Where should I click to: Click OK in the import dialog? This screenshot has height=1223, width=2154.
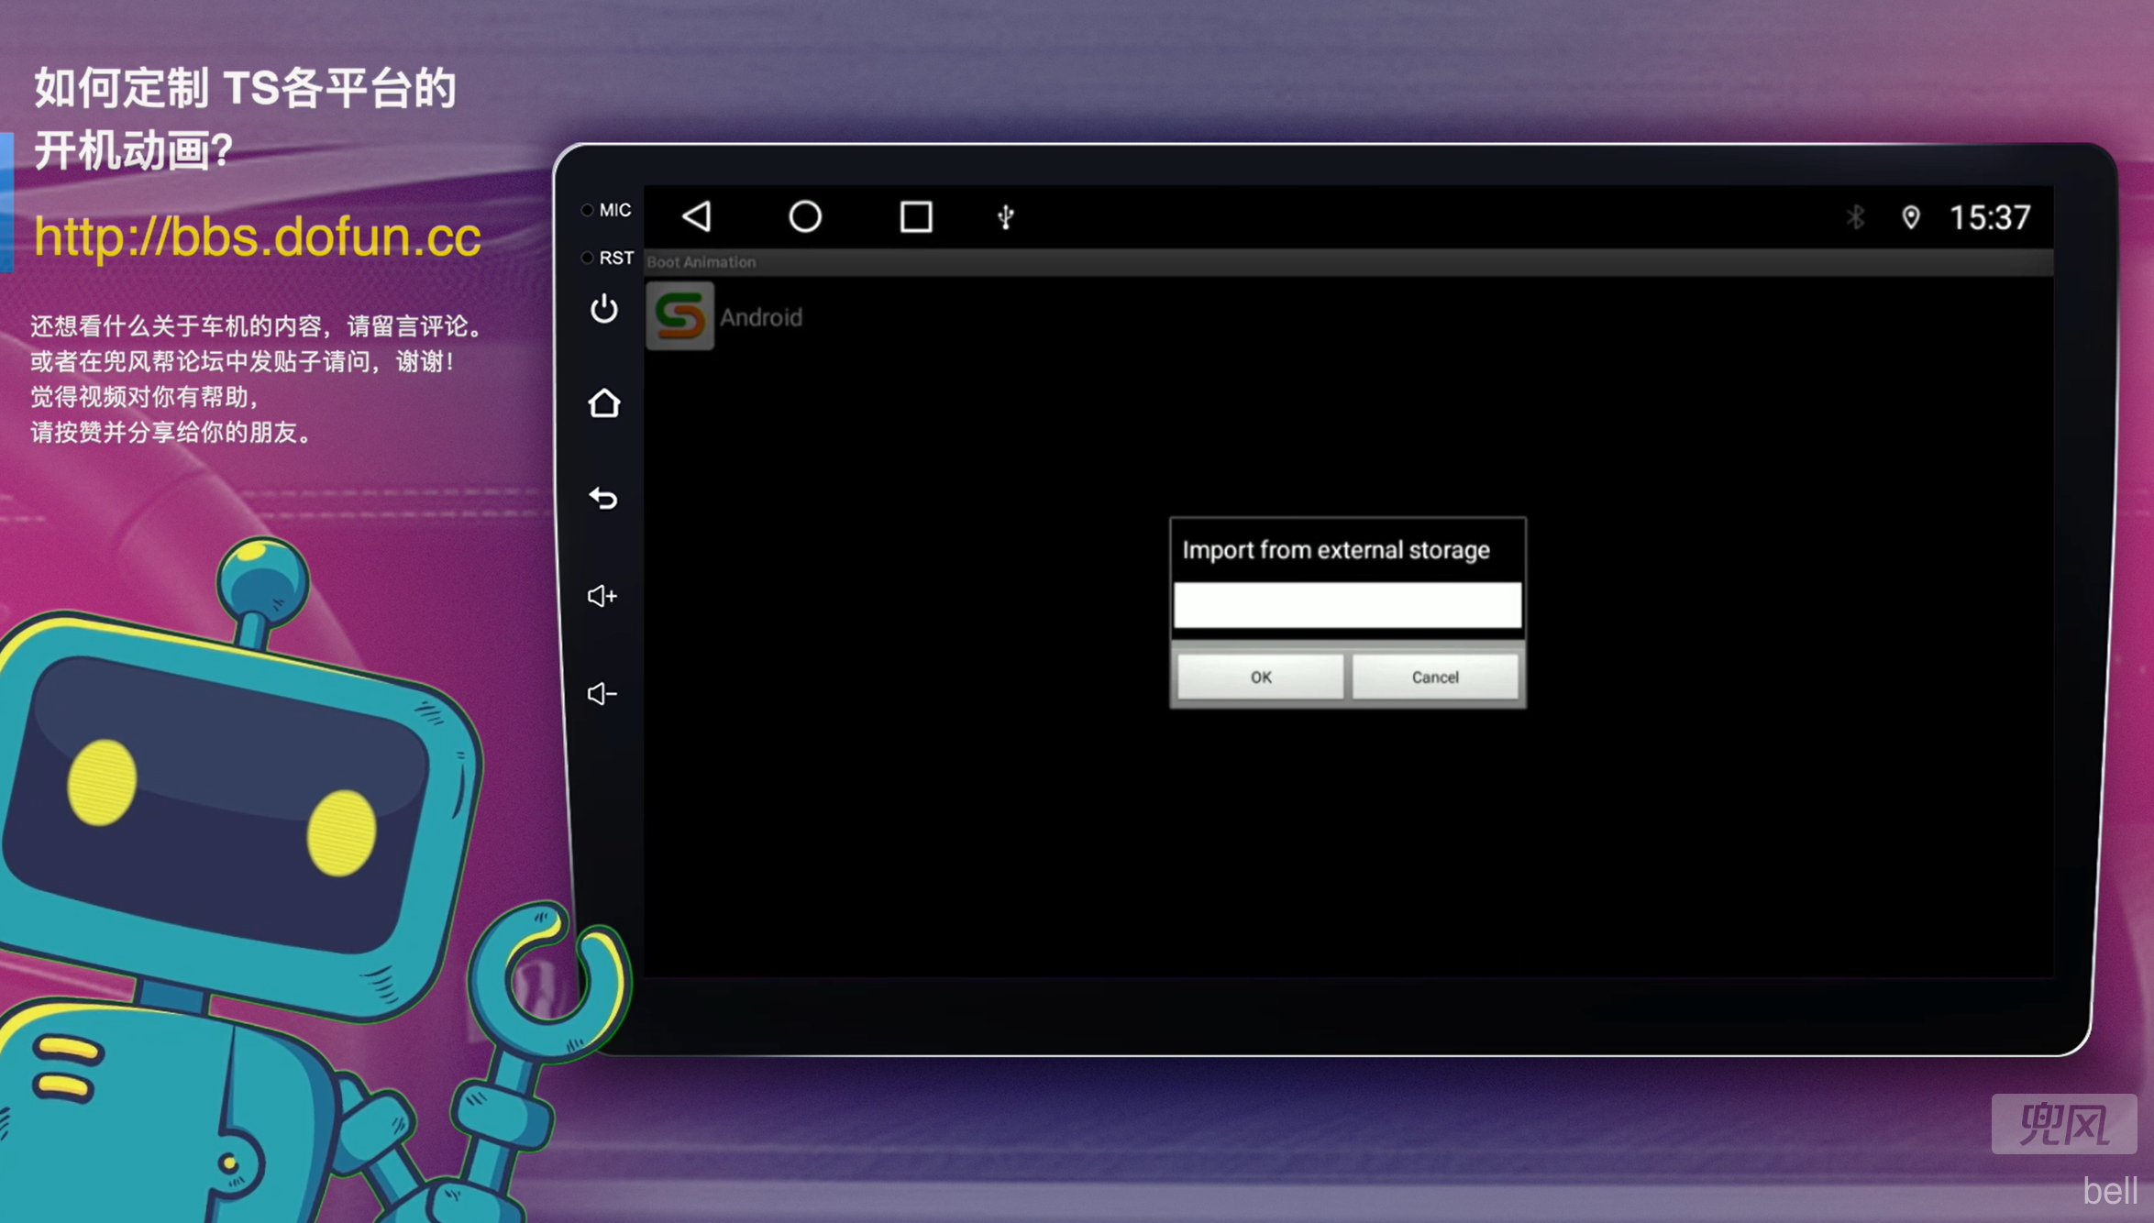(x=1260, y=677)
